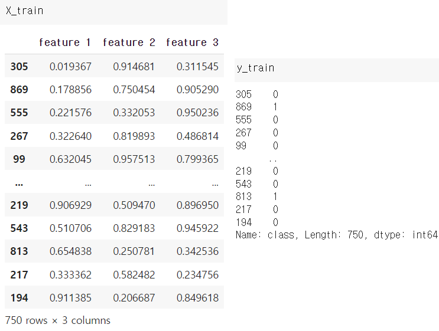Click the y_train code cell input

[337, 70]
